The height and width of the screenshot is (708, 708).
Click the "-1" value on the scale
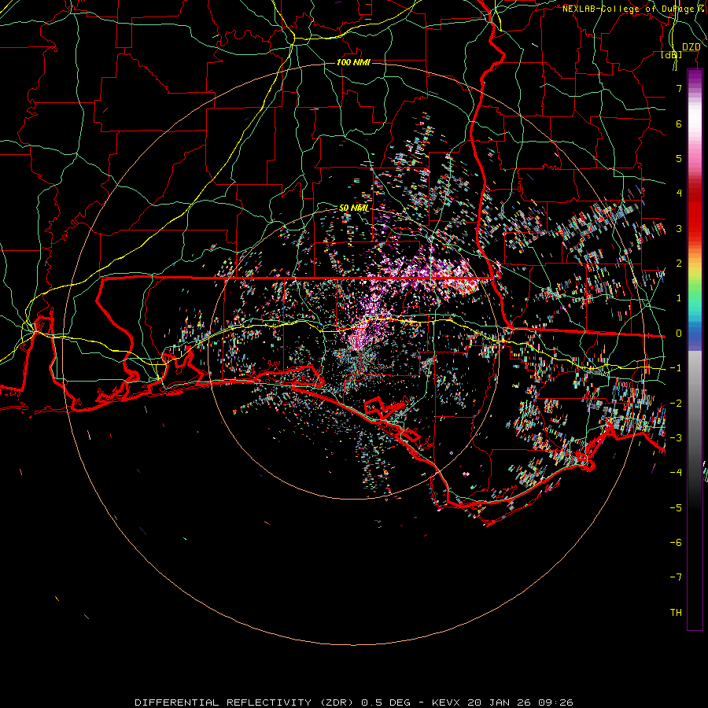point(676,368)
